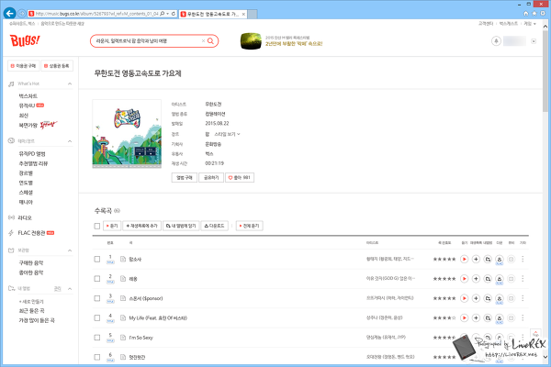Open lyrics icon beside 레옹 title
The width and height of the screenshot is (551, 367).
[x=123, y=279]
